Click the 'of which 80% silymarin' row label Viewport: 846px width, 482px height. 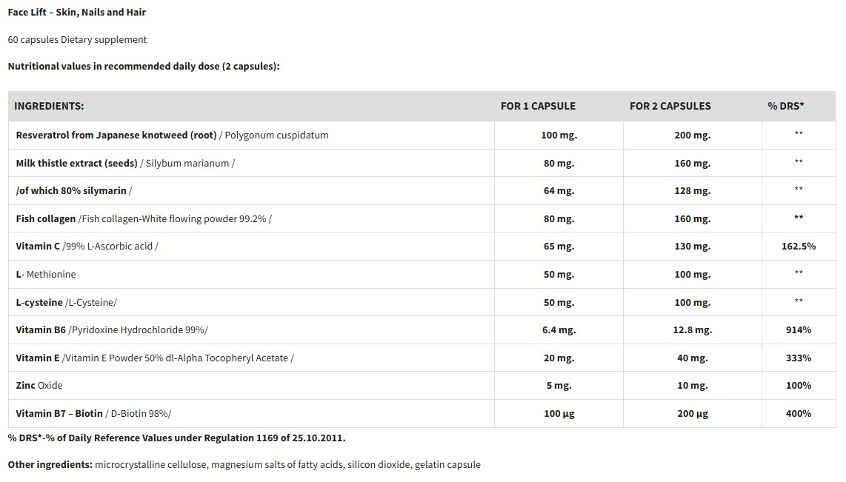74,190
